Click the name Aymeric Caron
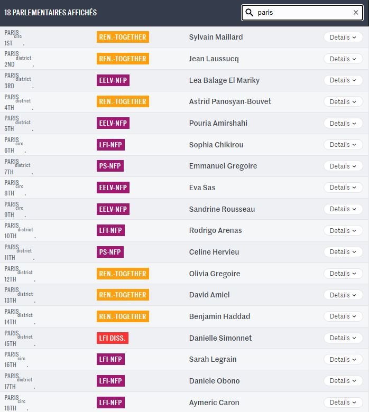 [214, 402]
